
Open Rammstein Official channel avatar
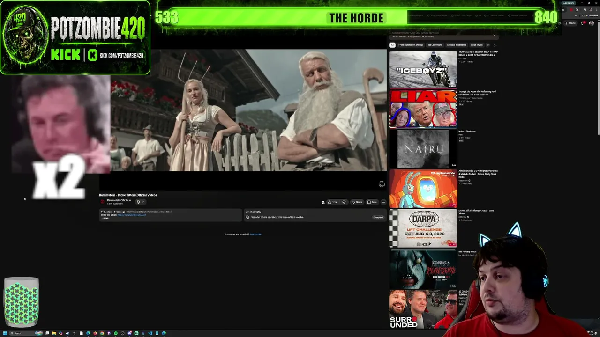103,202
